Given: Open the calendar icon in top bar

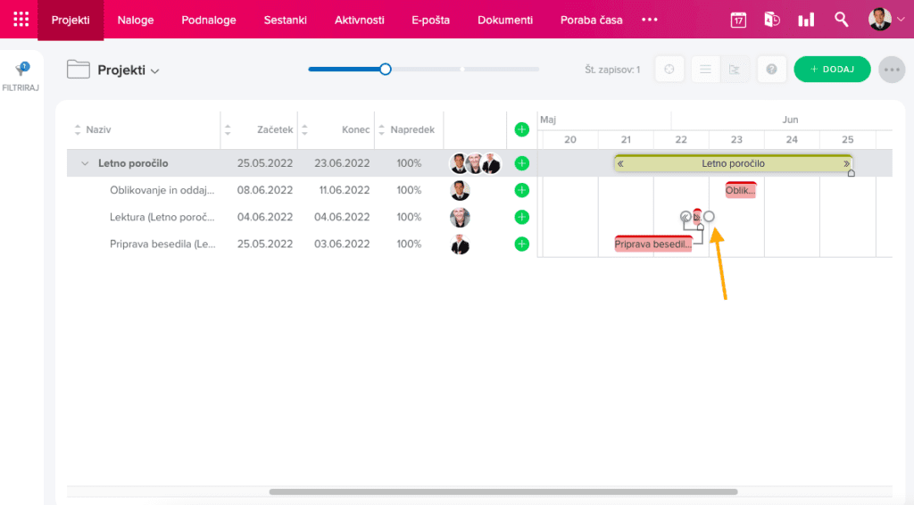Looking at the screenshot, I should 738,20.
